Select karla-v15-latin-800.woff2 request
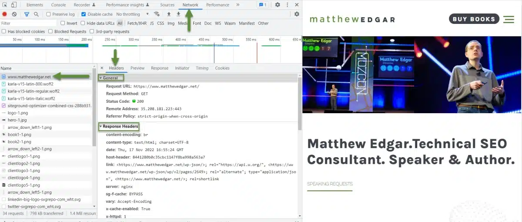This screenshot has height=222, width=522. pyautogui.click(x=46, y=84)
